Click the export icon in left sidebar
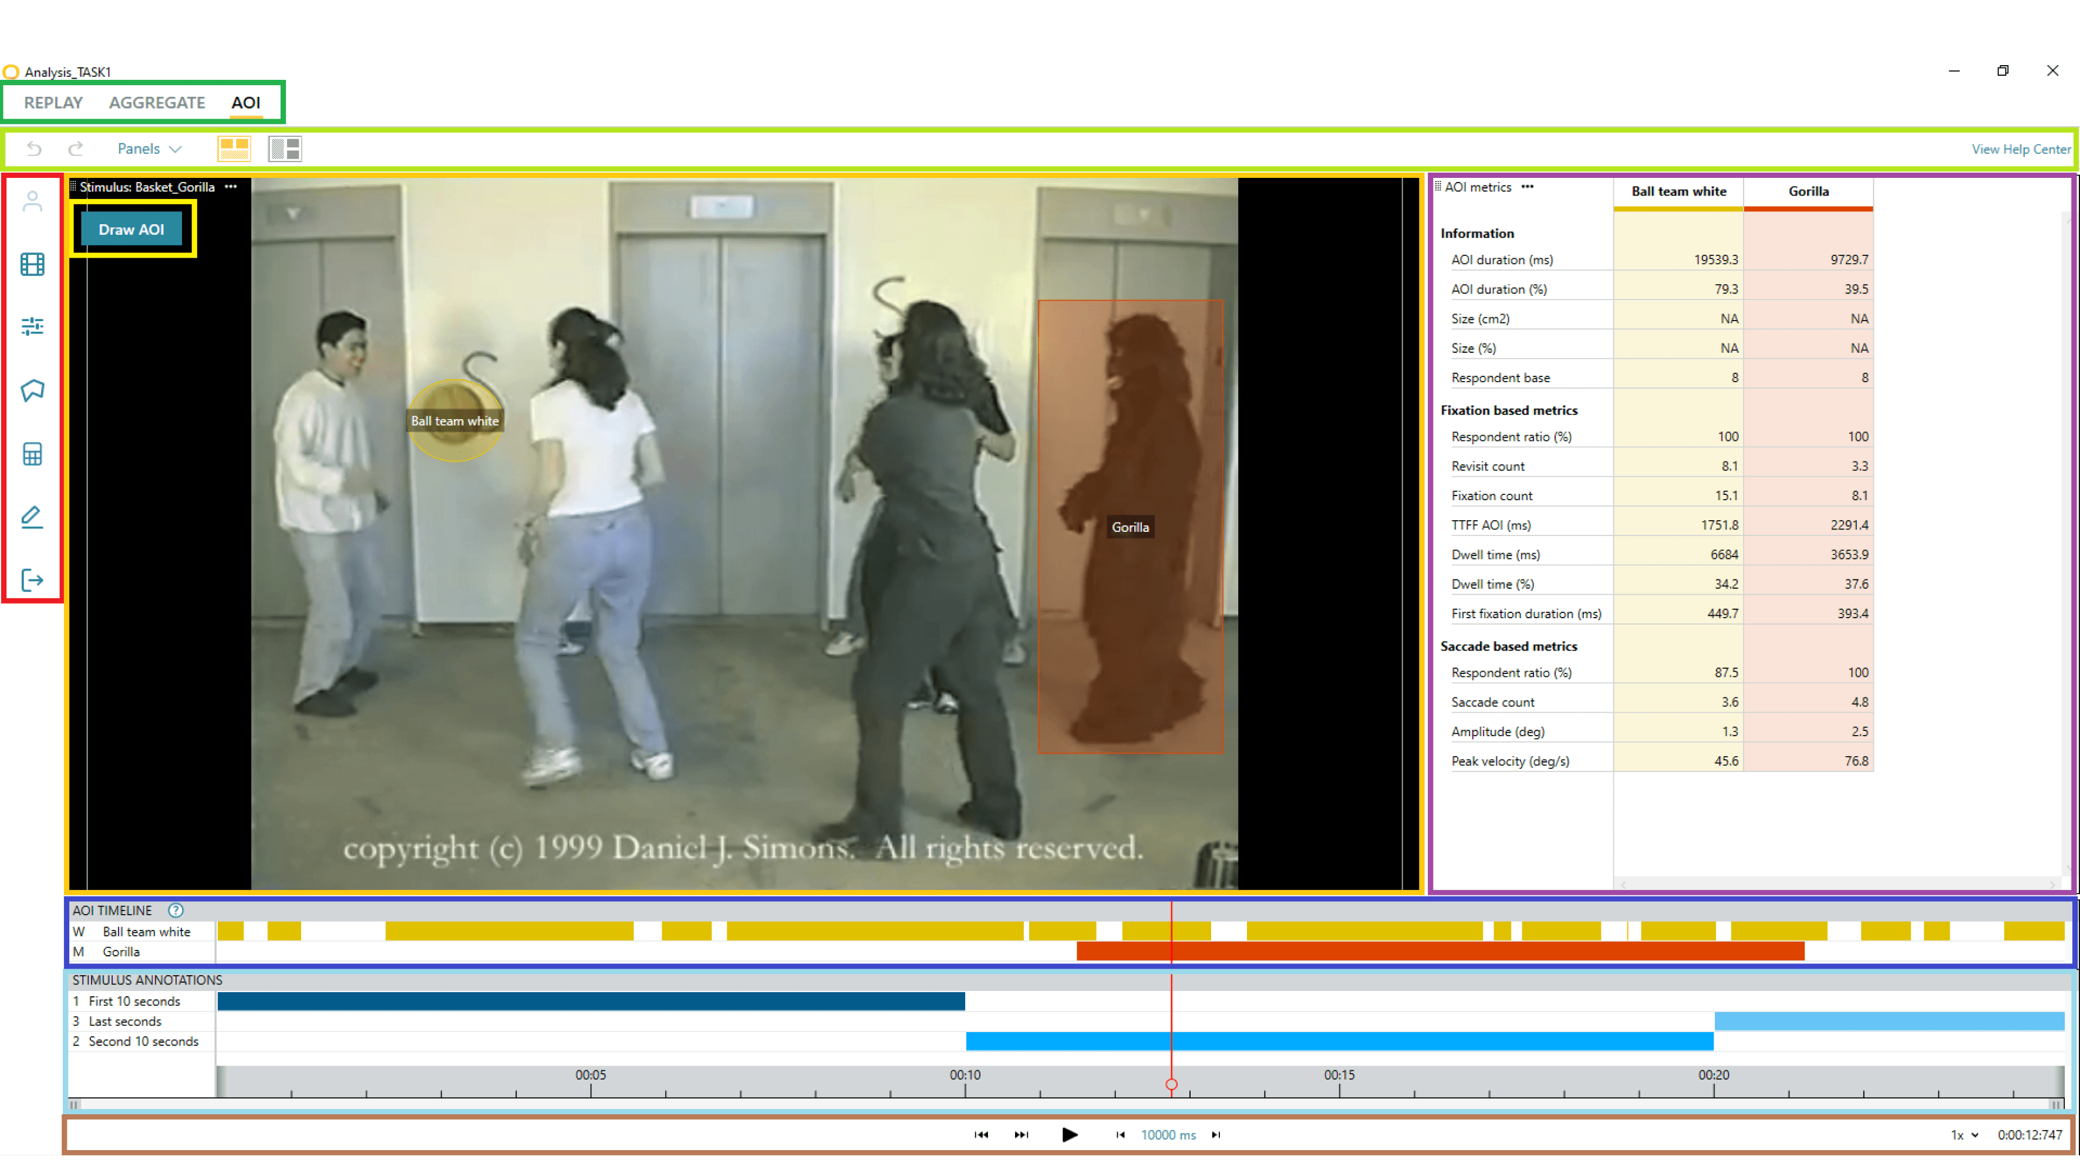Screen dimensions: 2080x1173 32,579
